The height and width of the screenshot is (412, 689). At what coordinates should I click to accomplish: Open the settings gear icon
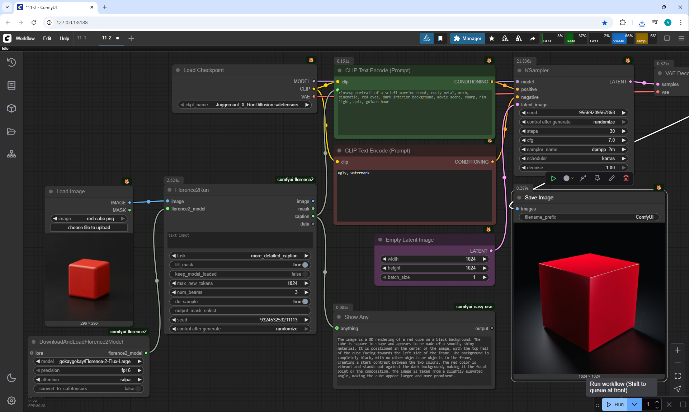[x=11, y=401]
